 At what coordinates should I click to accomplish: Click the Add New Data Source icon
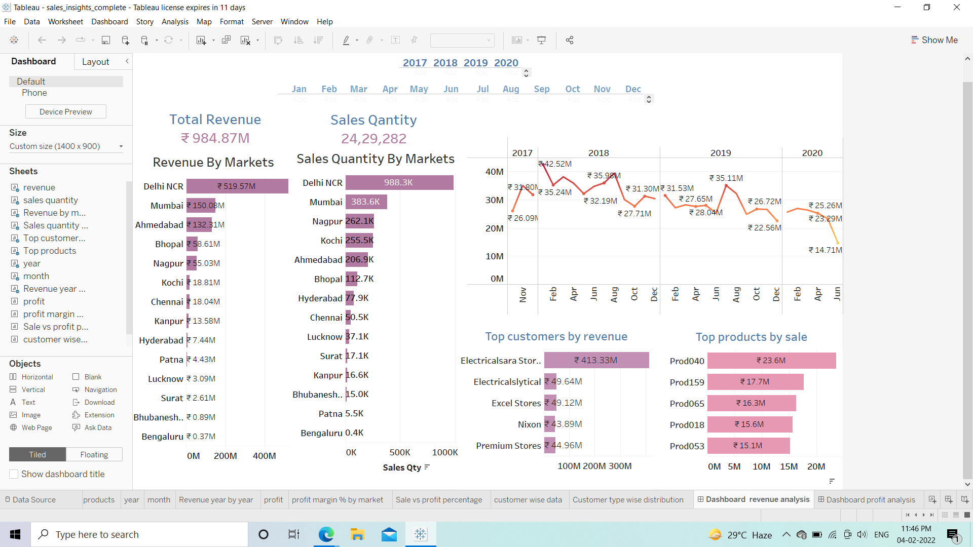pos(125,40)
